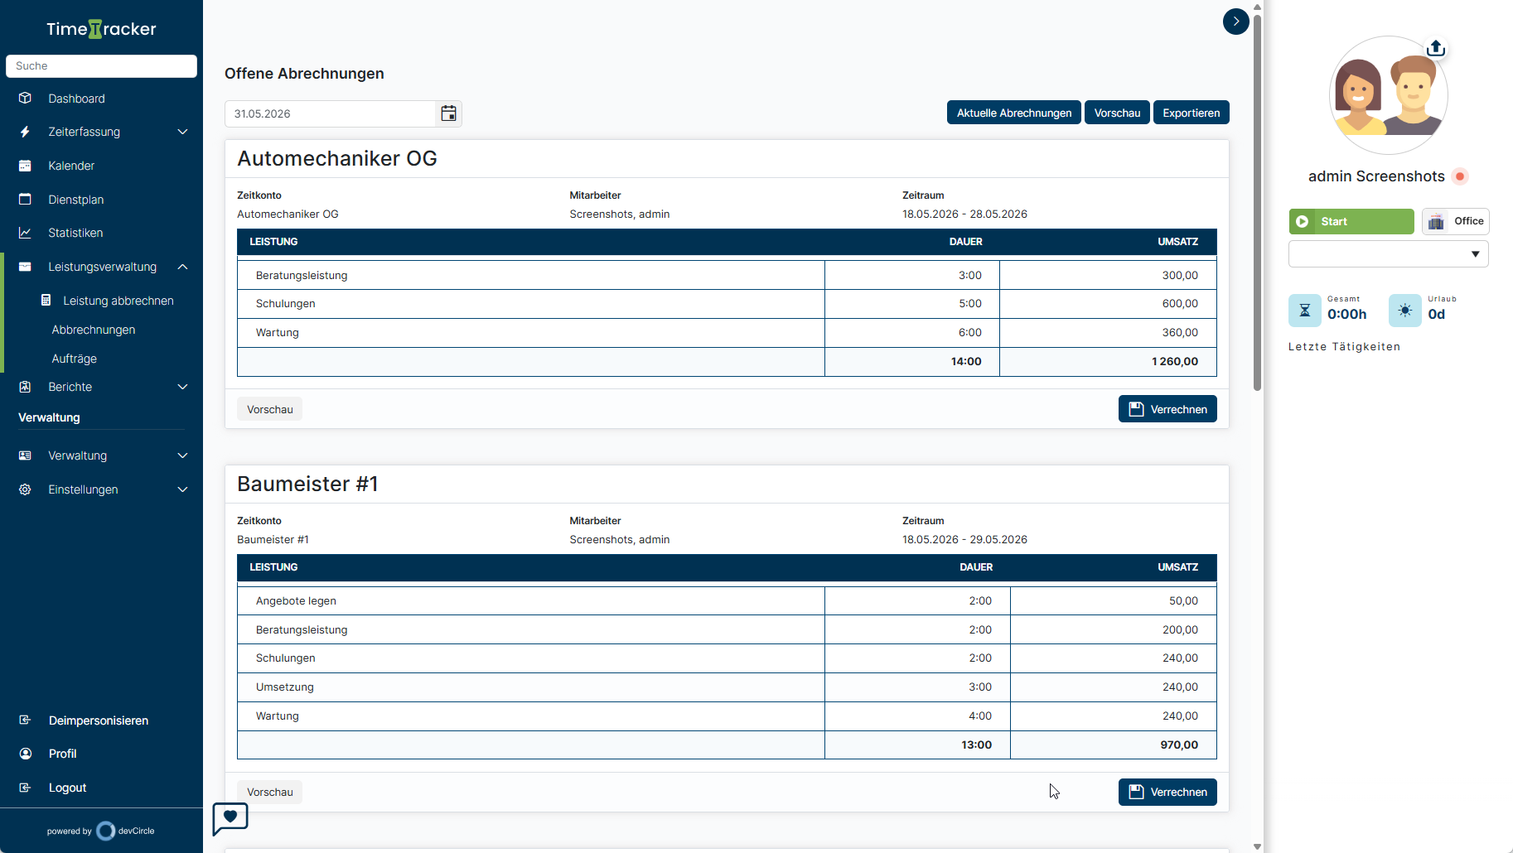Screen dimensions: 1513x853
Task: Click the feedback chat heart icon
Action: pos(230,818)
